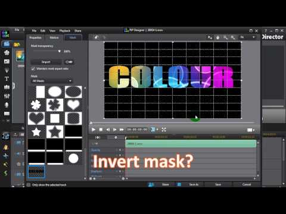Toggle Maintain mask aspect ratio checkbox
Screen dimensions: 286x214
tap(33, 68)
